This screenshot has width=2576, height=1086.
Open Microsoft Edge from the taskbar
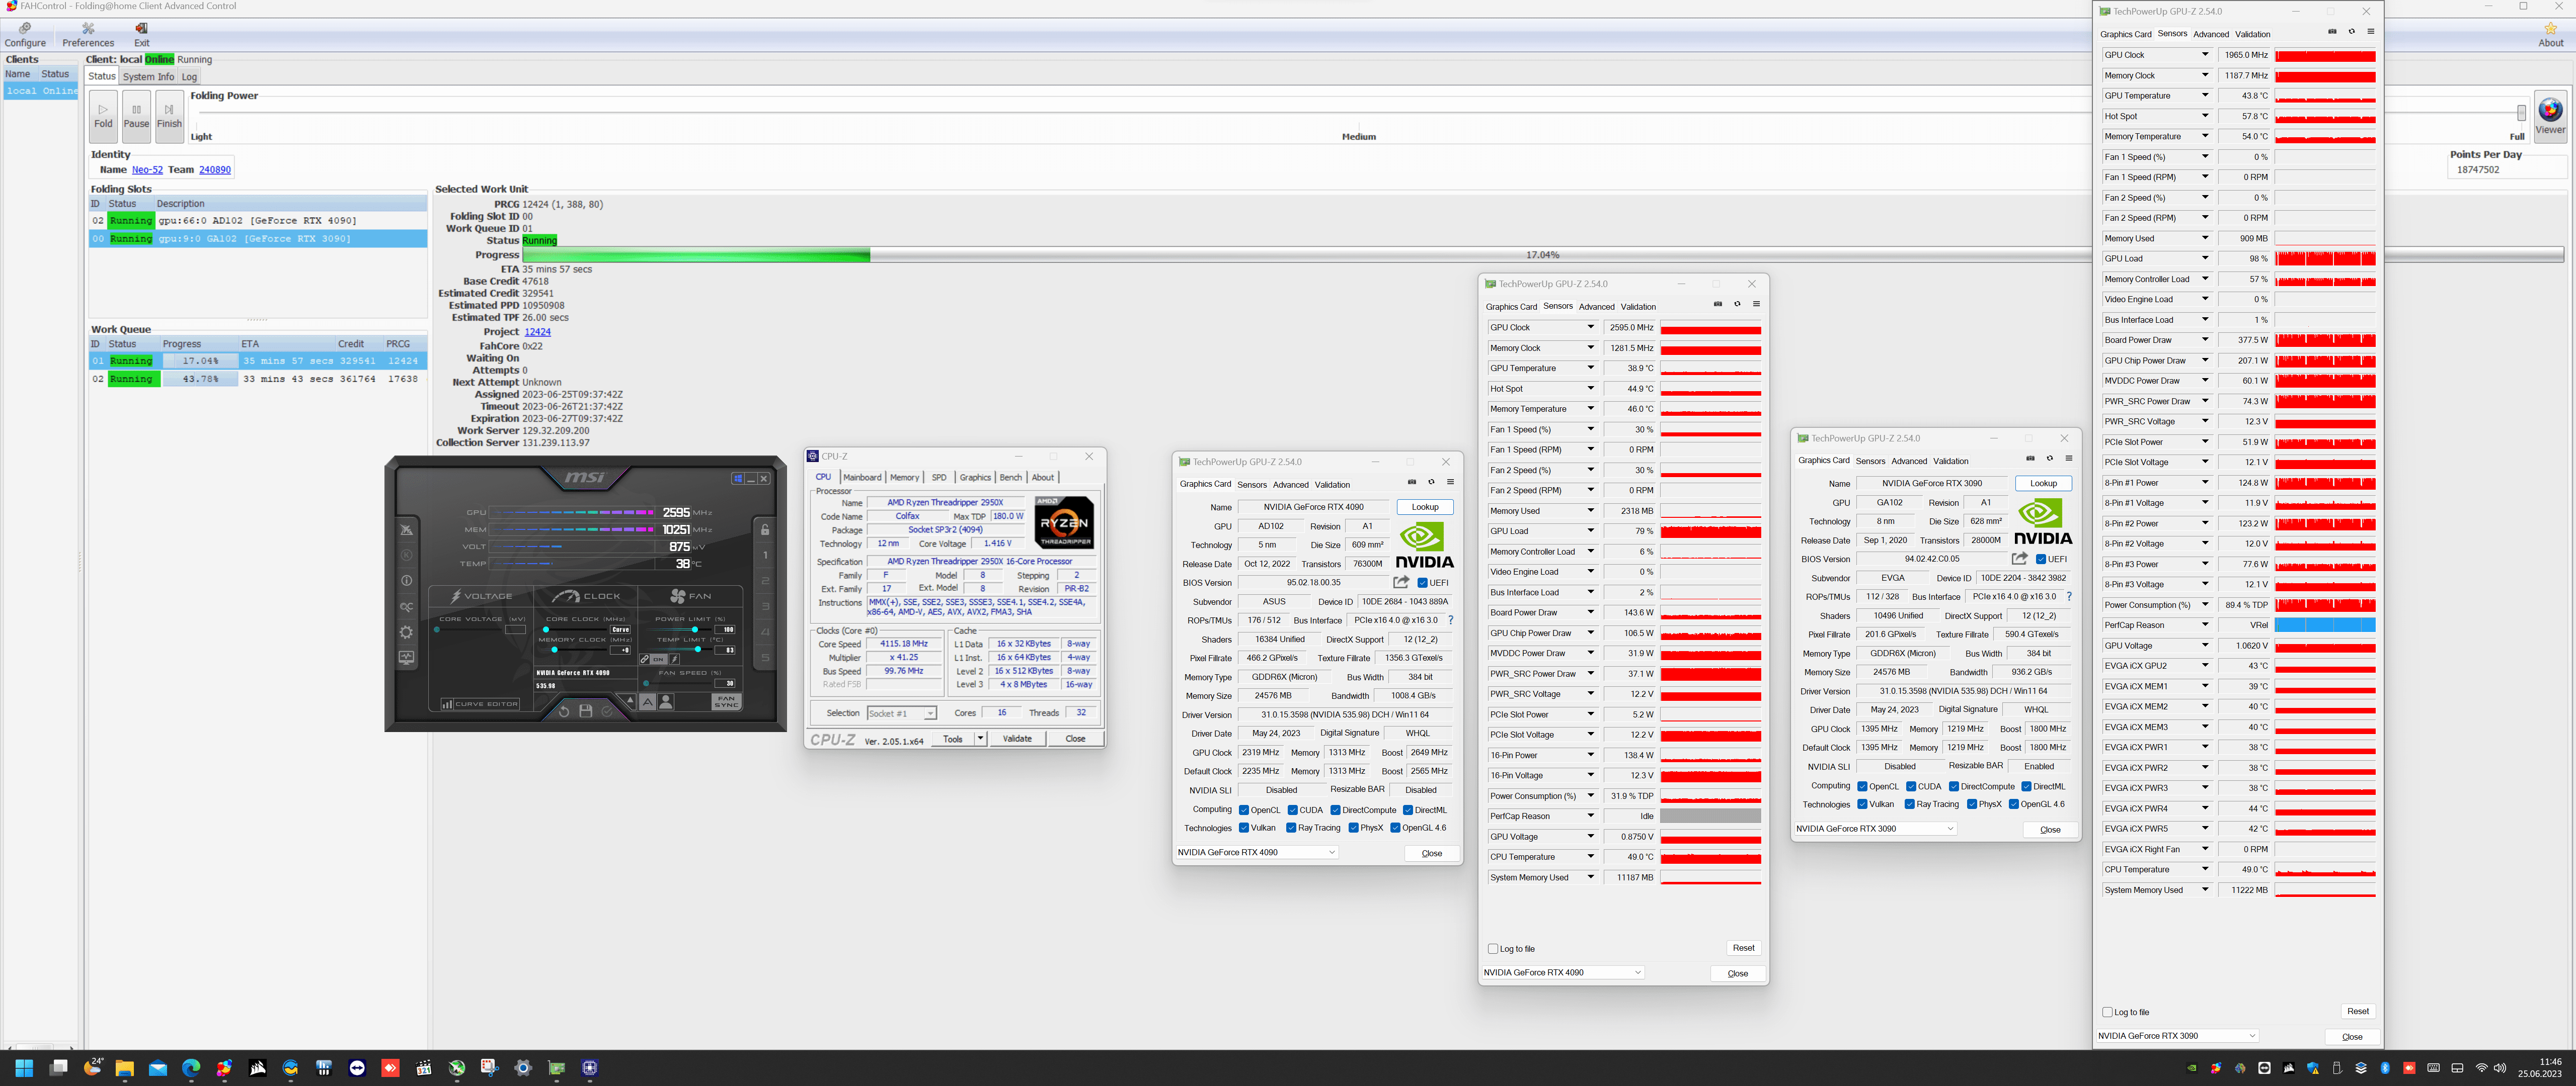pyautogui.click(x=191, y=1068)
